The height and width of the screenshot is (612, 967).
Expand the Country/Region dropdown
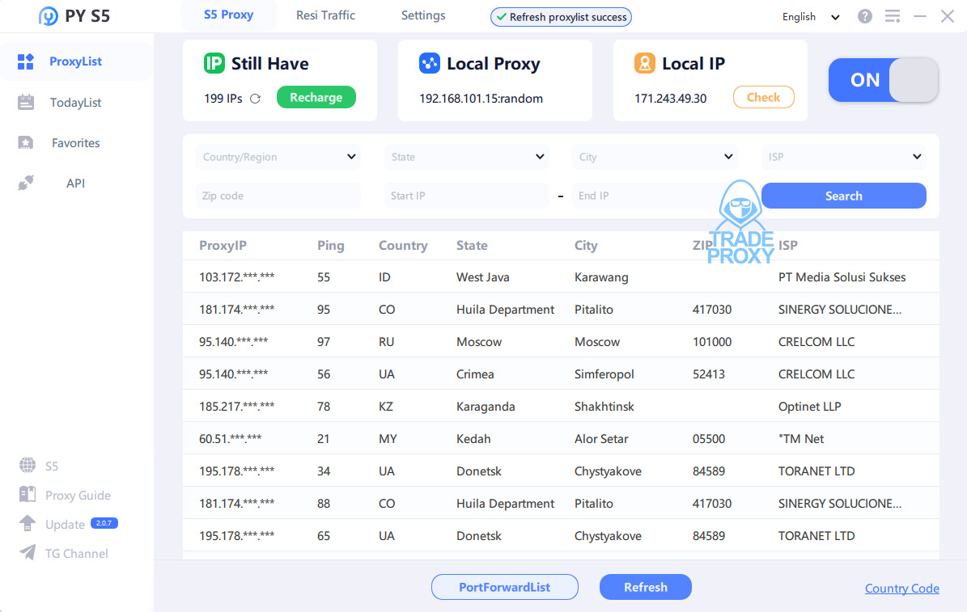point(278,157)
